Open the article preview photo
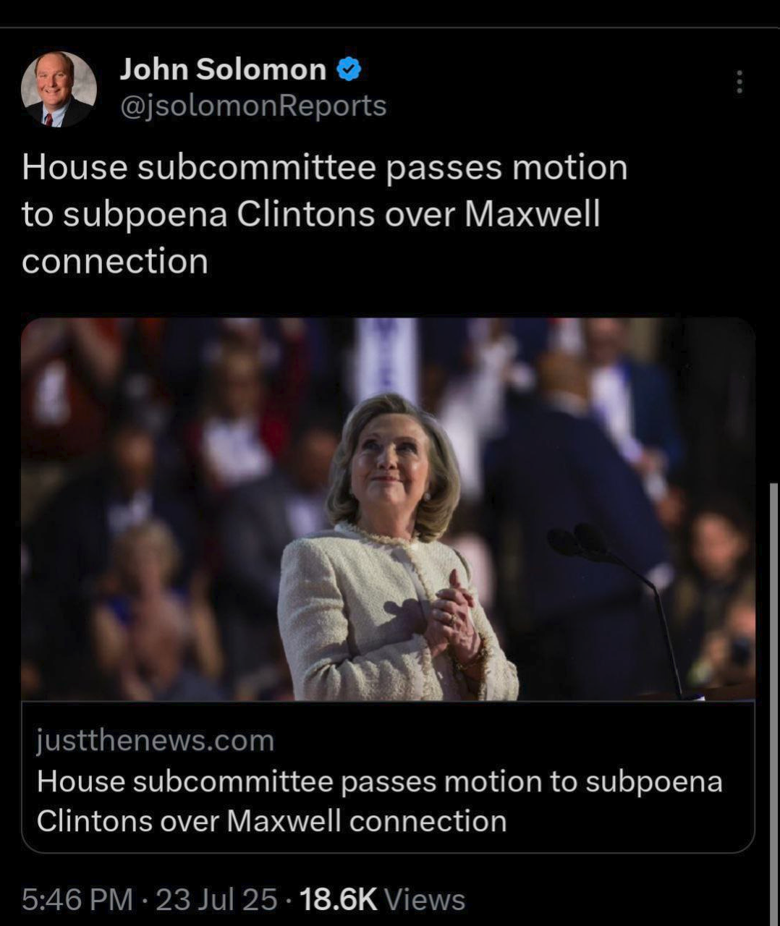 [x=388, y=509]
